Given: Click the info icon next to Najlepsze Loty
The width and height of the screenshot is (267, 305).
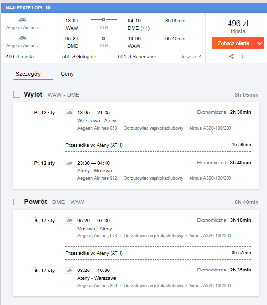Looking at the screenshot, I should tap(48, 8).
